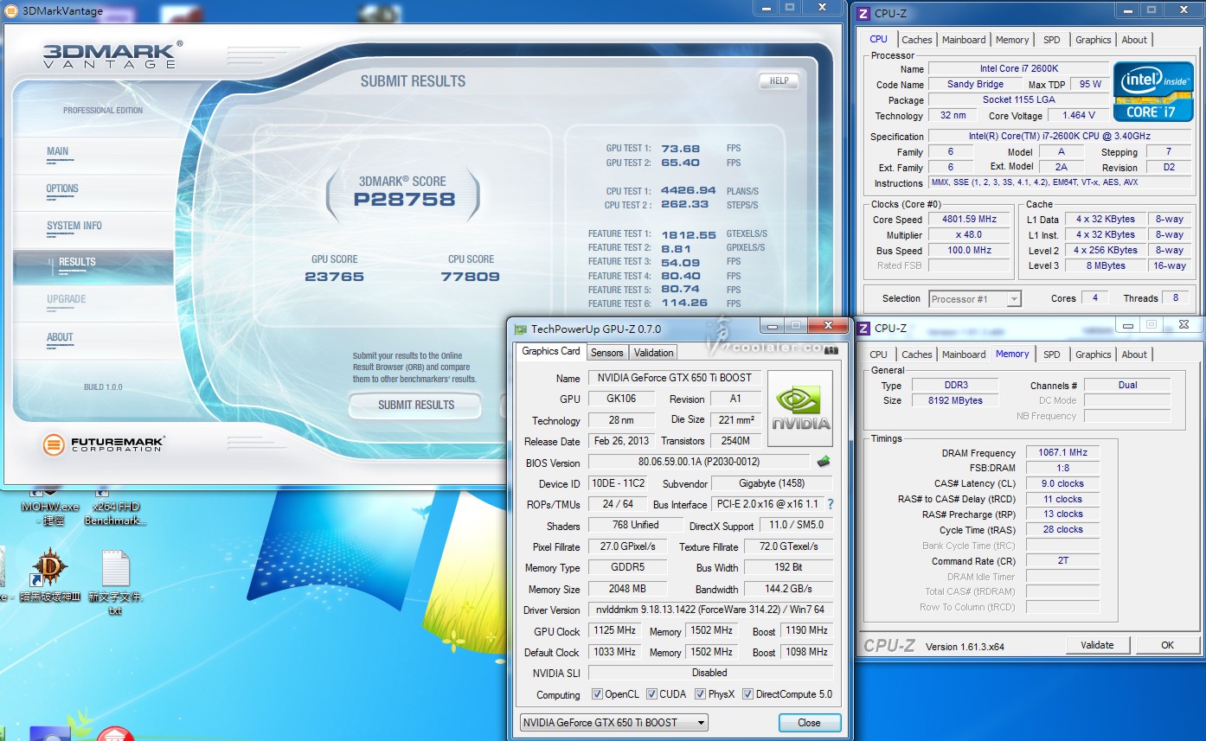1206x741 pixels.
Task: Open the GTX 650 Ti BOOST GPU dropdown
Action: (x=613, y=722)
